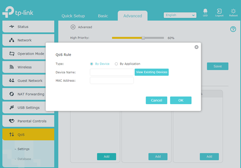The height and width of the screenshot is (168, 241).
Task: Click the Guest Network people icon
Action: (11, 80)
